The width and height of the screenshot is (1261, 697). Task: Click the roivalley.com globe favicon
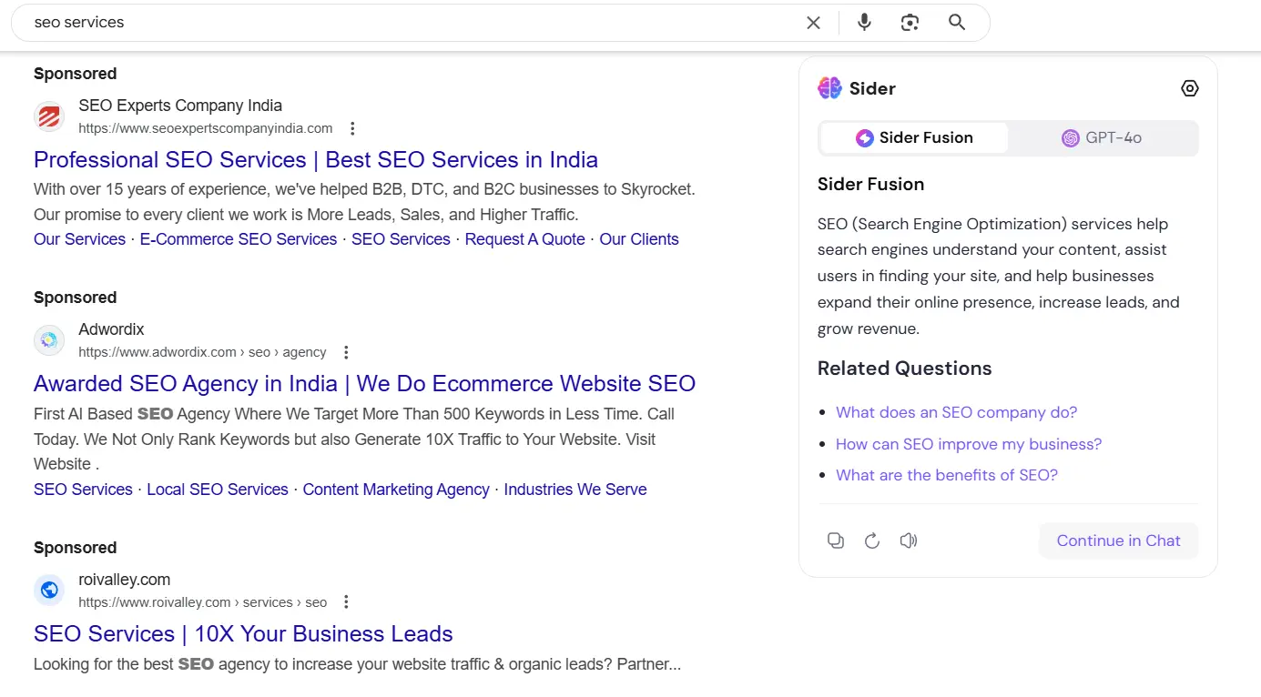pyautogui.click(x=49, y=591)
